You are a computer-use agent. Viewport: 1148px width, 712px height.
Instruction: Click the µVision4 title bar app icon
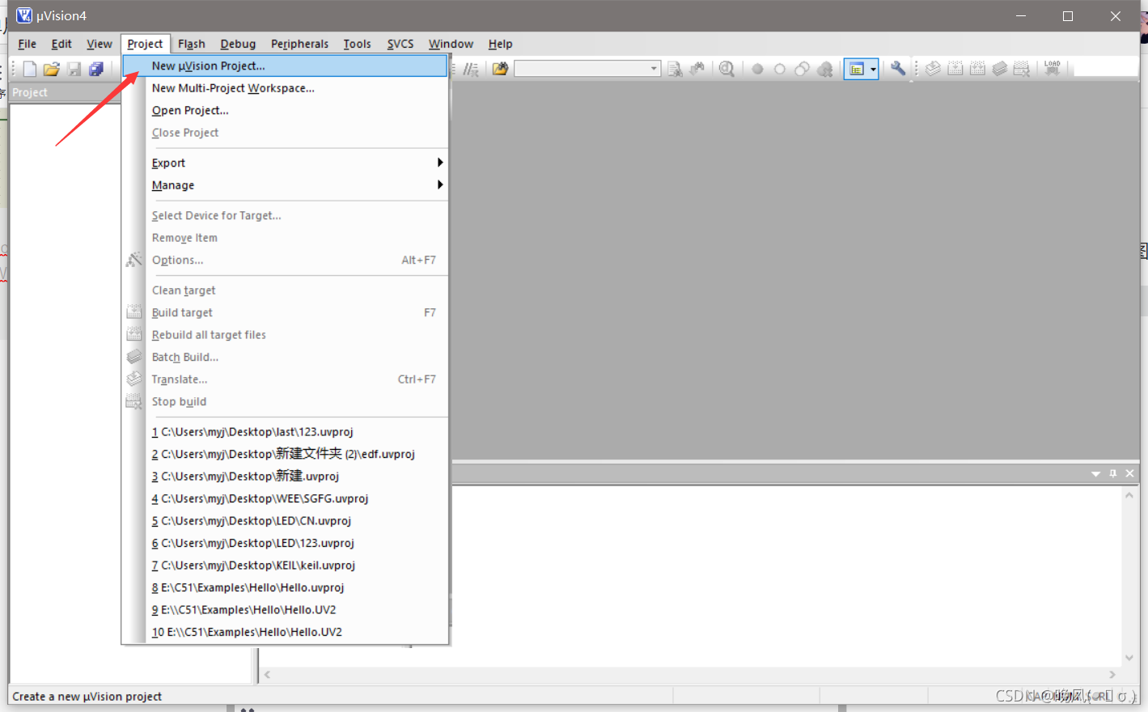click(23, 15)
